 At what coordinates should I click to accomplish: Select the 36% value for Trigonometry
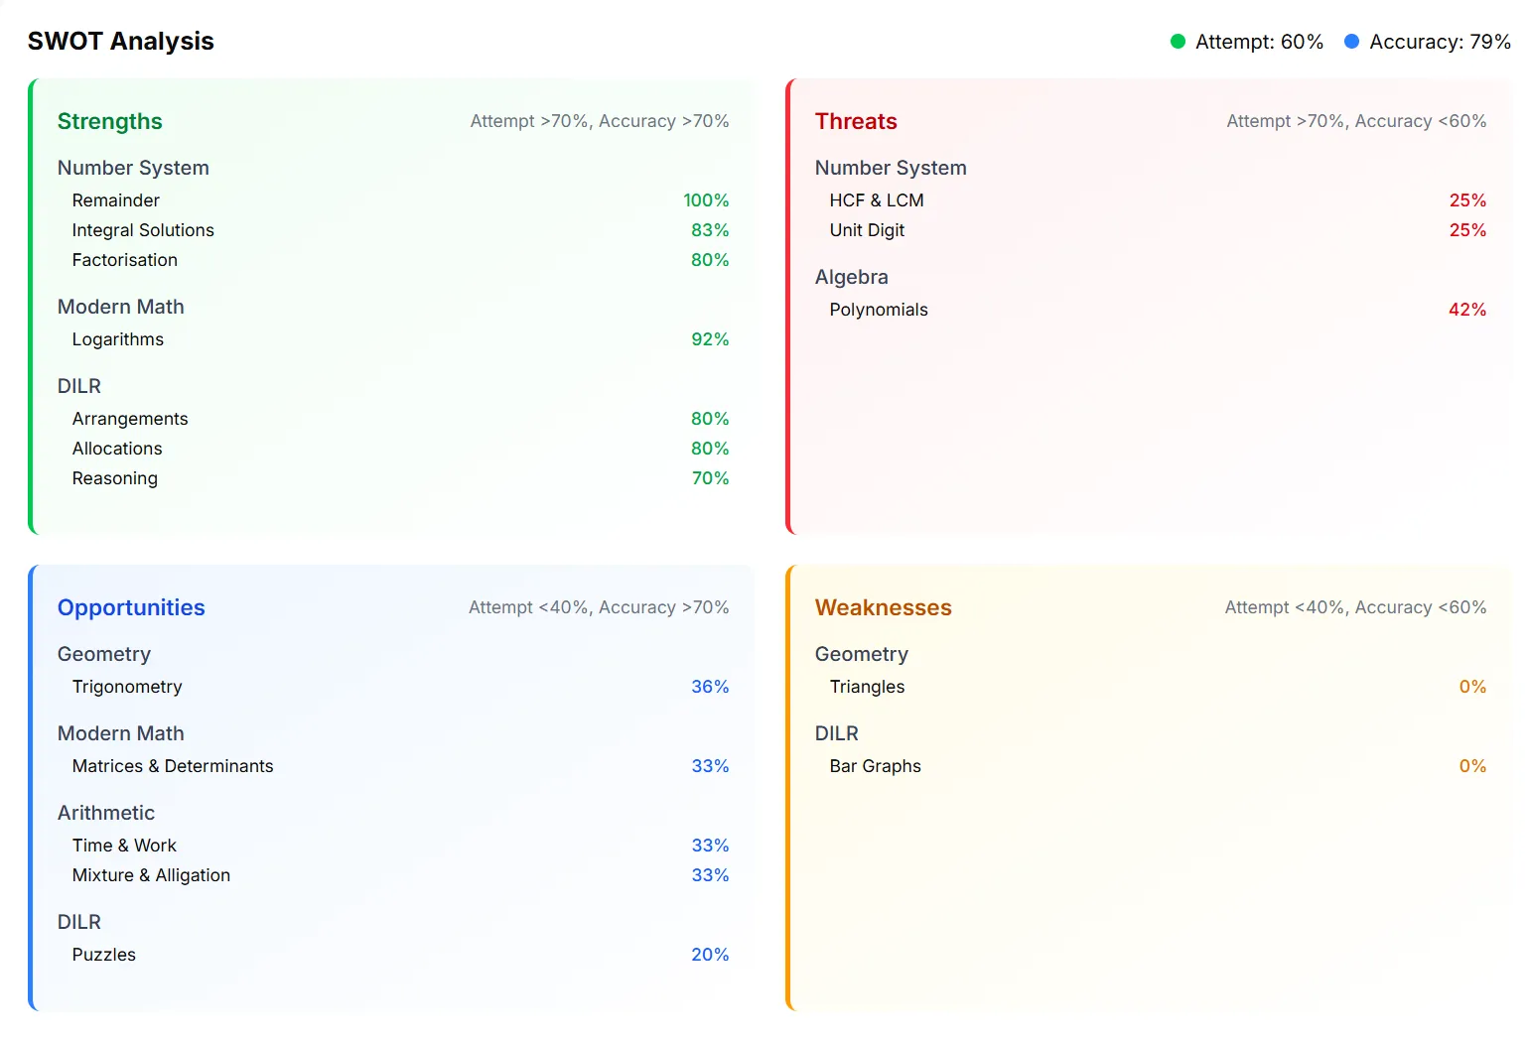tap(710, 687)
